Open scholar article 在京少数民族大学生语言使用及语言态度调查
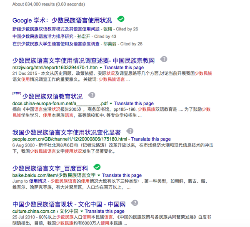250x227 pixels. coord(56,44)
